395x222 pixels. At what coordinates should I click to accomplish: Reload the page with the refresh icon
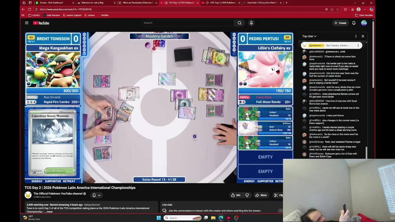29,9
